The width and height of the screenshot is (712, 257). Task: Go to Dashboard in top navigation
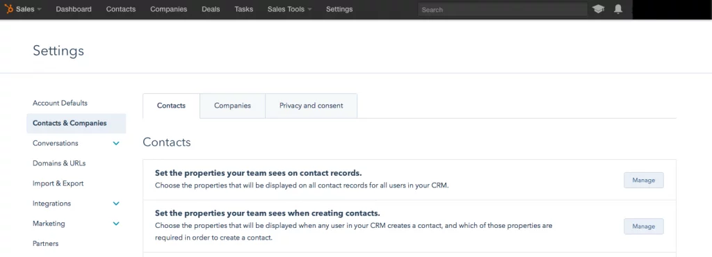(74, 9)
